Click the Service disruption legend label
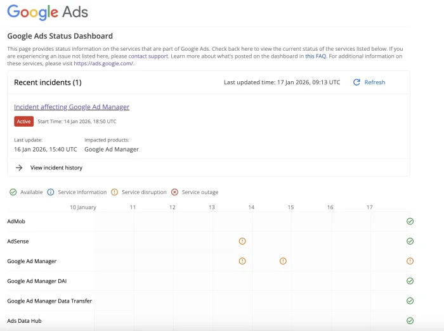The height and width of the screenshot is (331, 444). [x=144, y=192]
